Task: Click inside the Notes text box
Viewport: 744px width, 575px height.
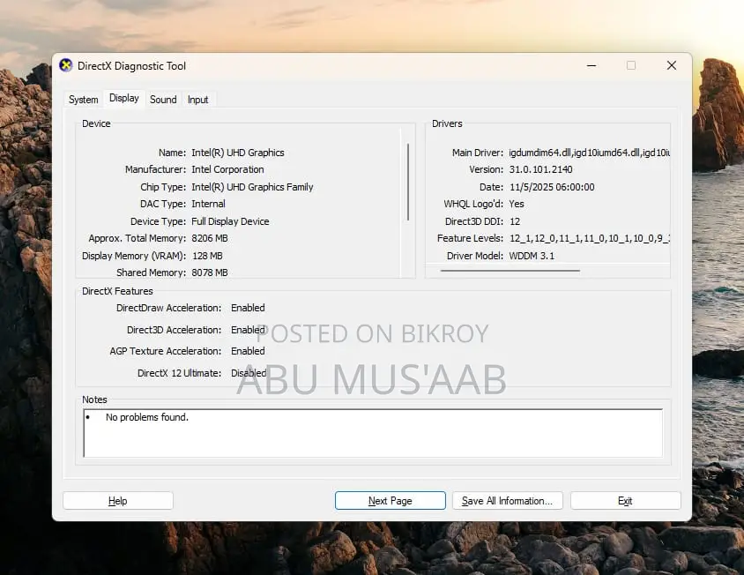Action: point(374,433)
